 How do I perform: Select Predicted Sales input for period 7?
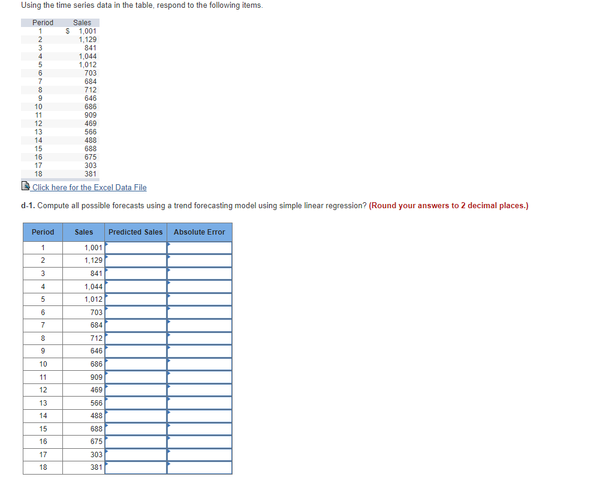136,325
